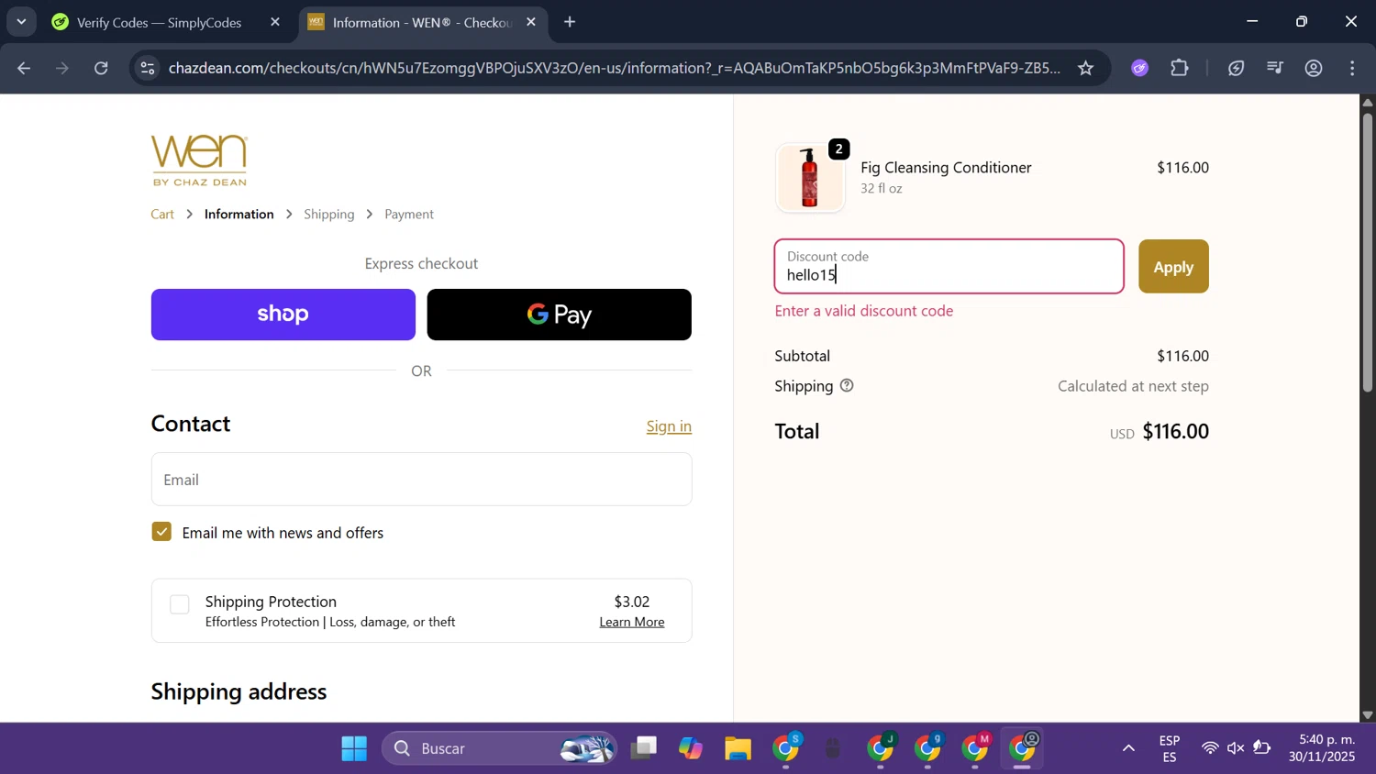
Task: Click the 'Enter a valid discount code' message
Action: point(864,311)
